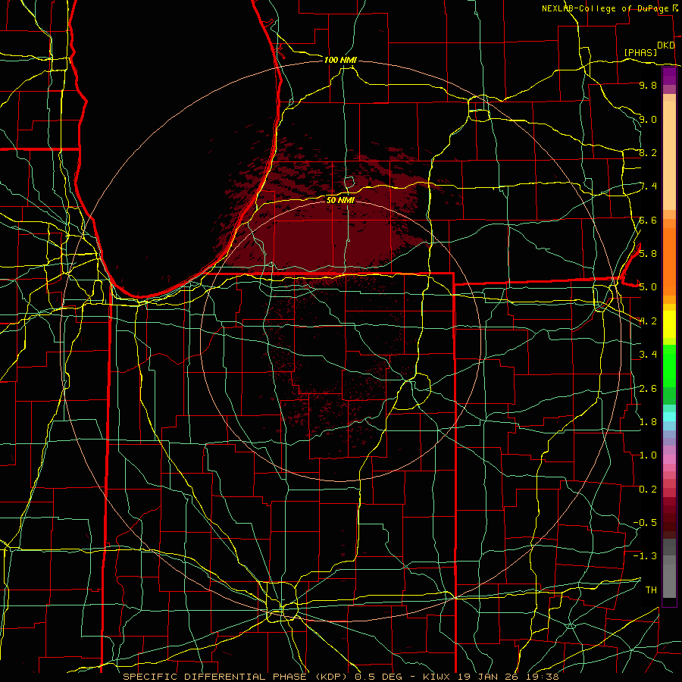Click the 2.6 scale value
This screenshot has width=682, height=682.
(x=648, y=388)
